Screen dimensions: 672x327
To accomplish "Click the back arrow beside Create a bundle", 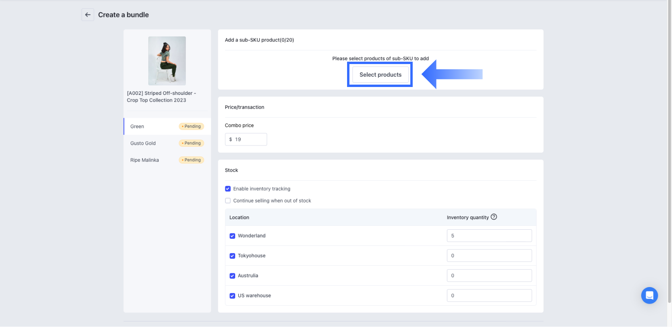I will 88,15.
